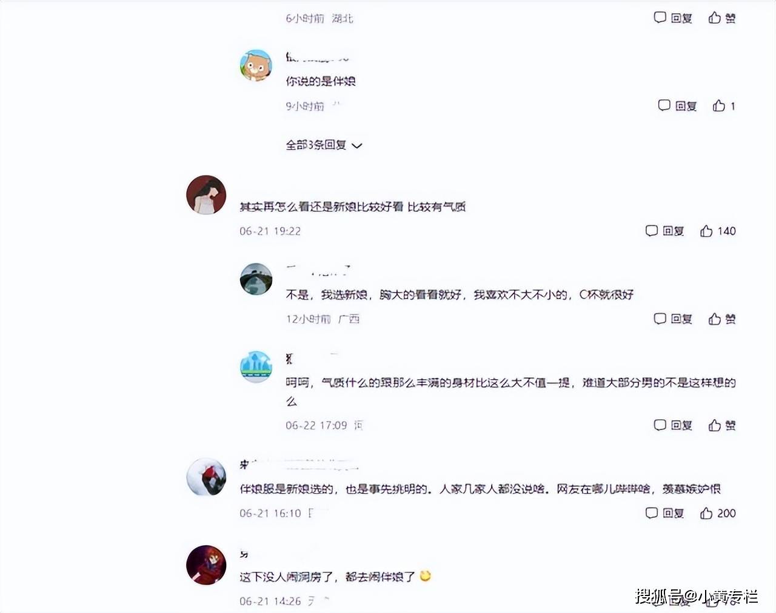
Task: Open the bridge landscape avatar profile
Action: pyautogui.click(x=256, y=279)
